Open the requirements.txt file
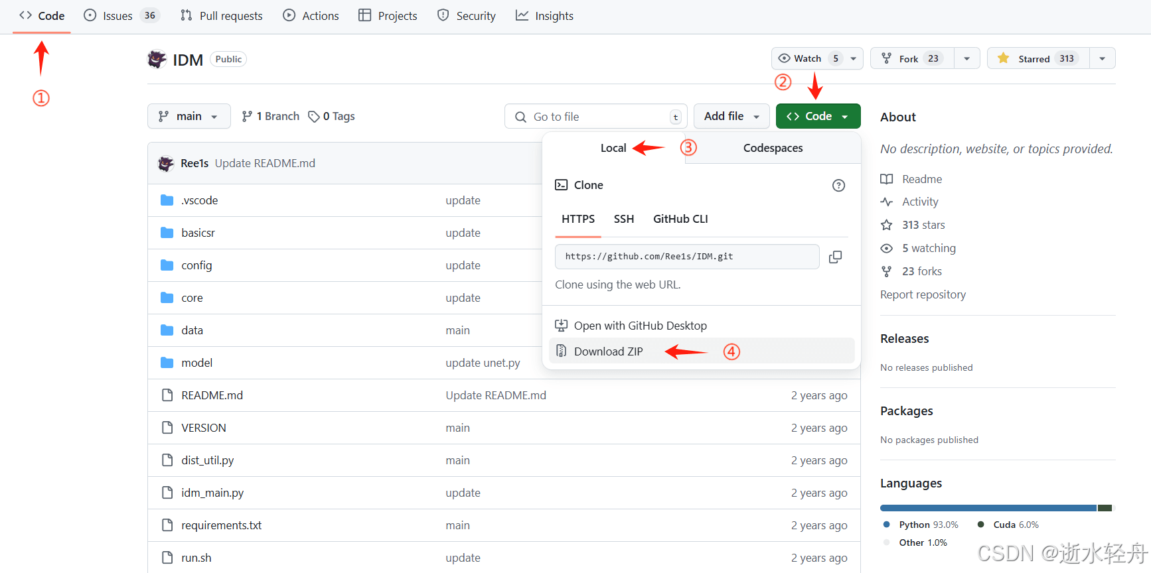This screenshot has width=1151, height=573. click(222, 525)
